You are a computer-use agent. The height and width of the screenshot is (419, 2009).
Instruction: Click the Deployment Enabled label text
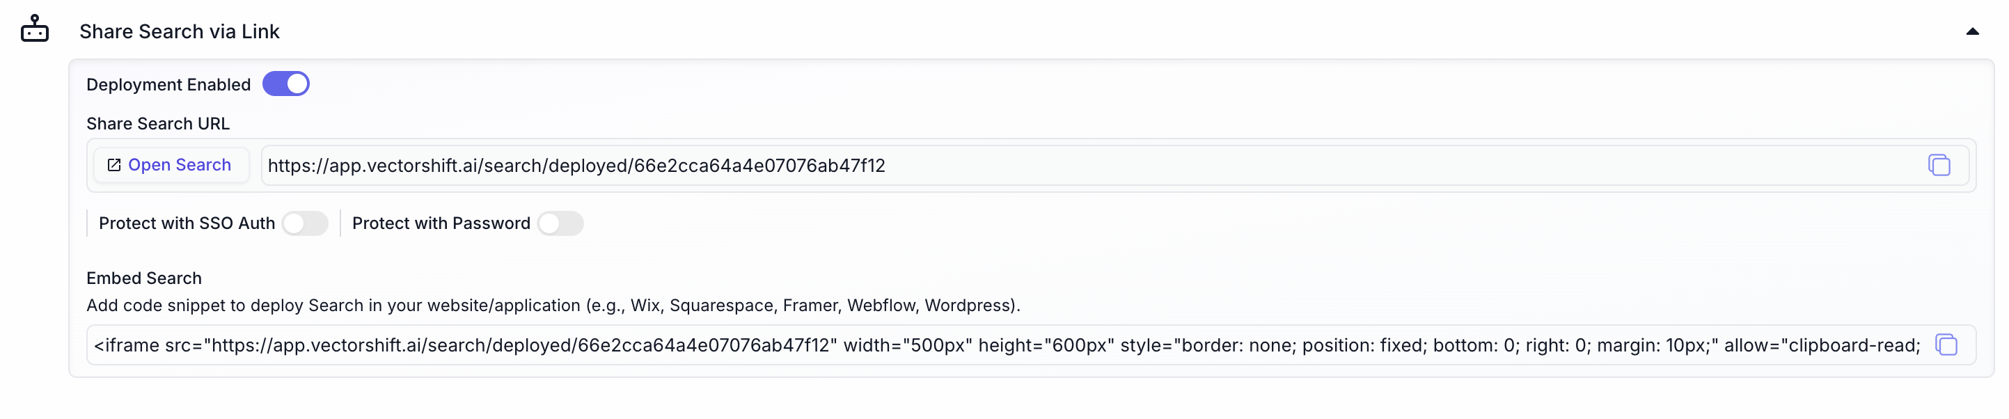click(168, 85)
